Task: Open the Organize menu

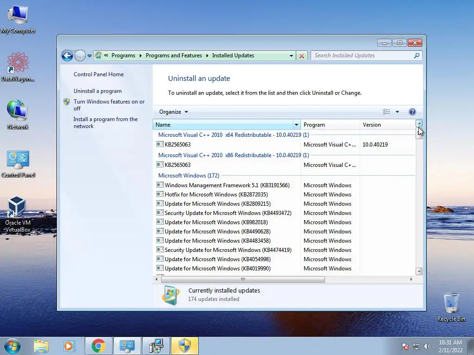Action: [174, 112]
